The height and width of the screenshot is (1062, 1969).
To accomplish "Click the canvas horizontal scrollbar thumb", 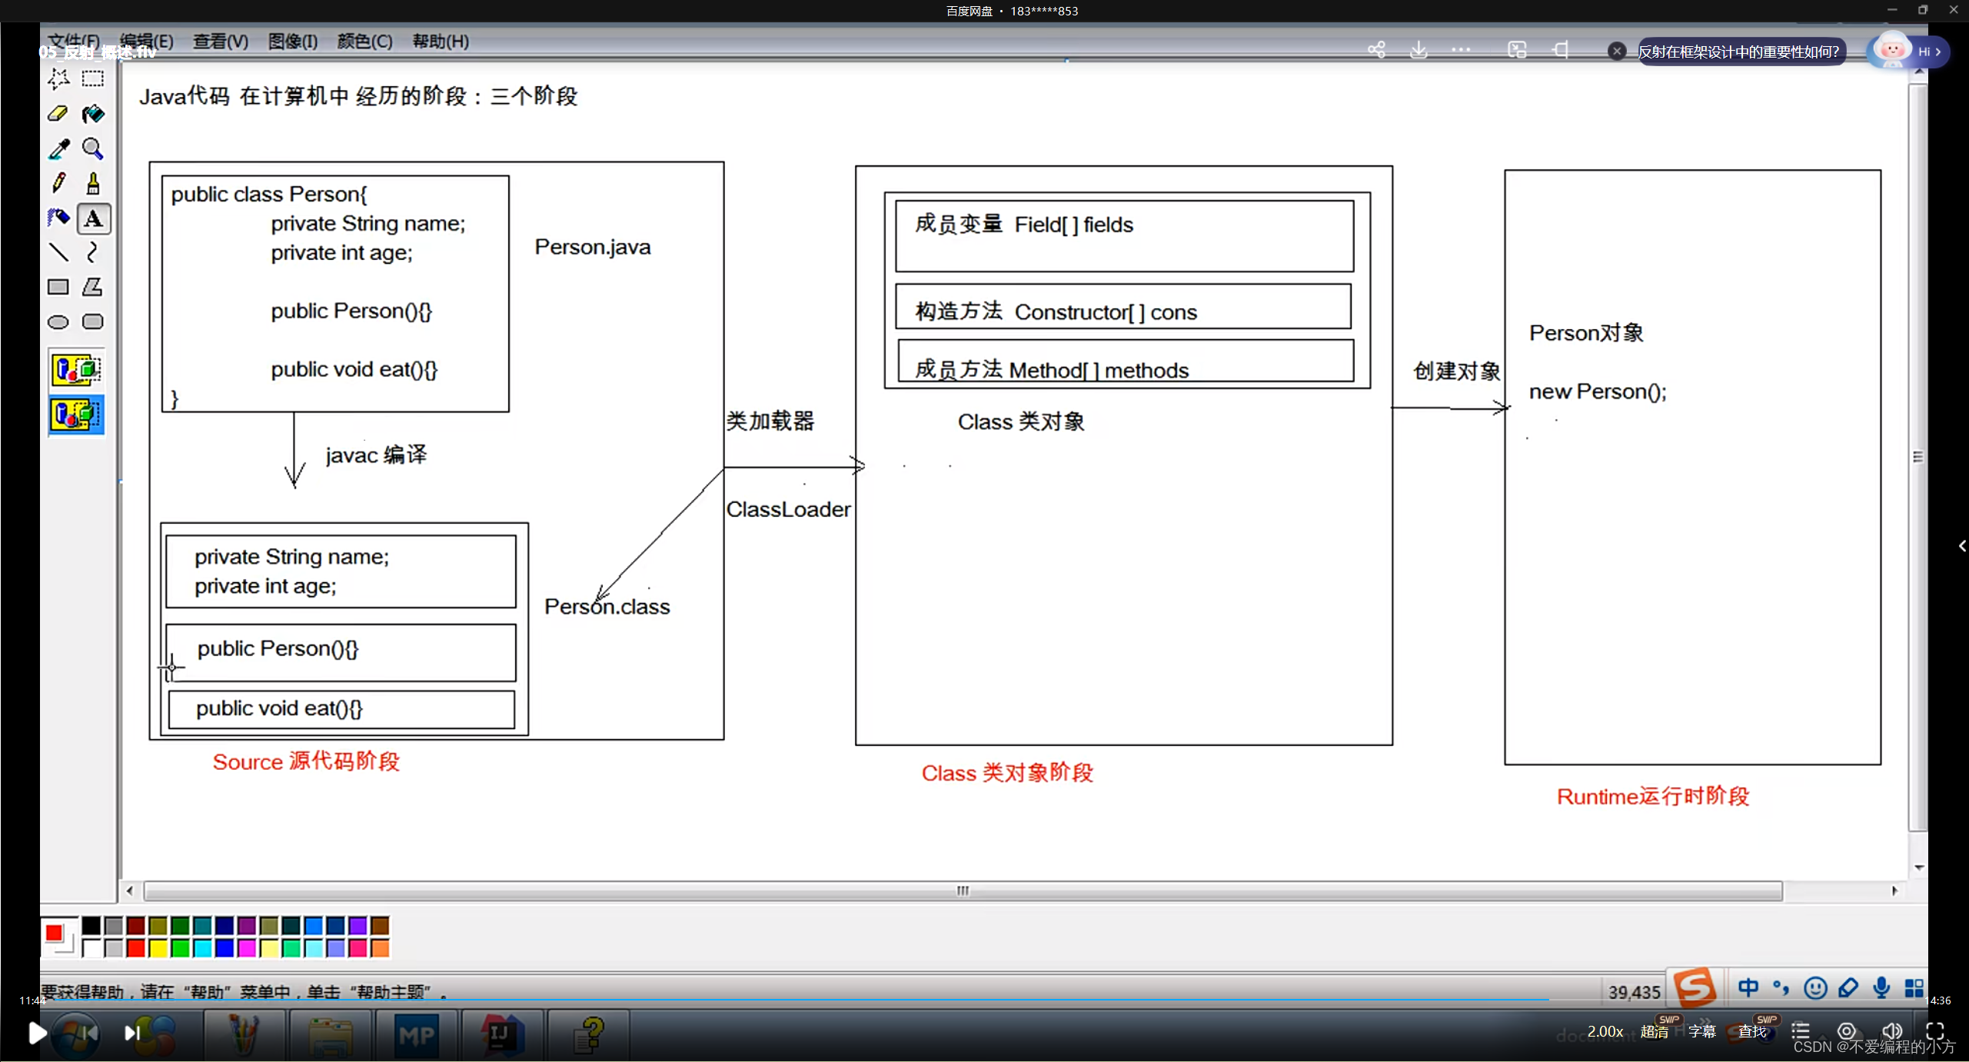I will pyautogui.click(x=963, y=891).
